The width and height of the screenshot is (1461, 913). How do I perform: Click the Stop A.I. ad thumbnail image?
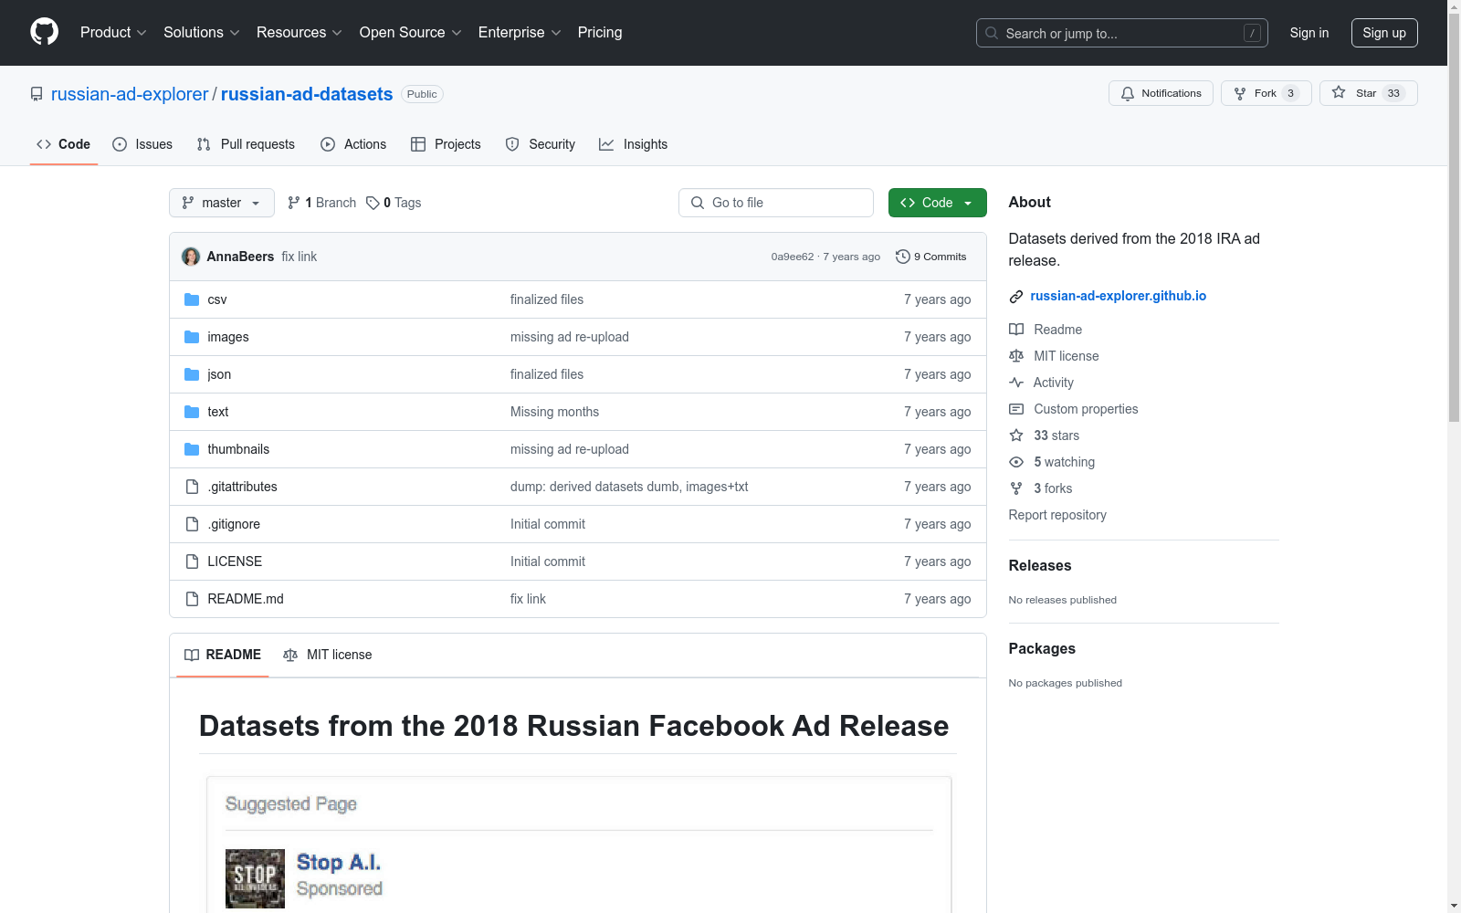pyautogui.click(x=255, y=878)
